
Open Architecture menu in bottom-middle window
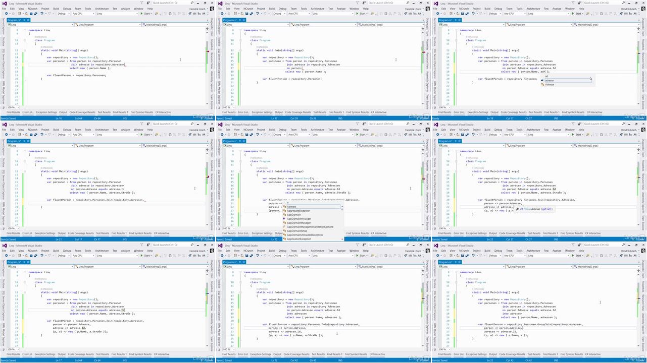coord(317,251)
